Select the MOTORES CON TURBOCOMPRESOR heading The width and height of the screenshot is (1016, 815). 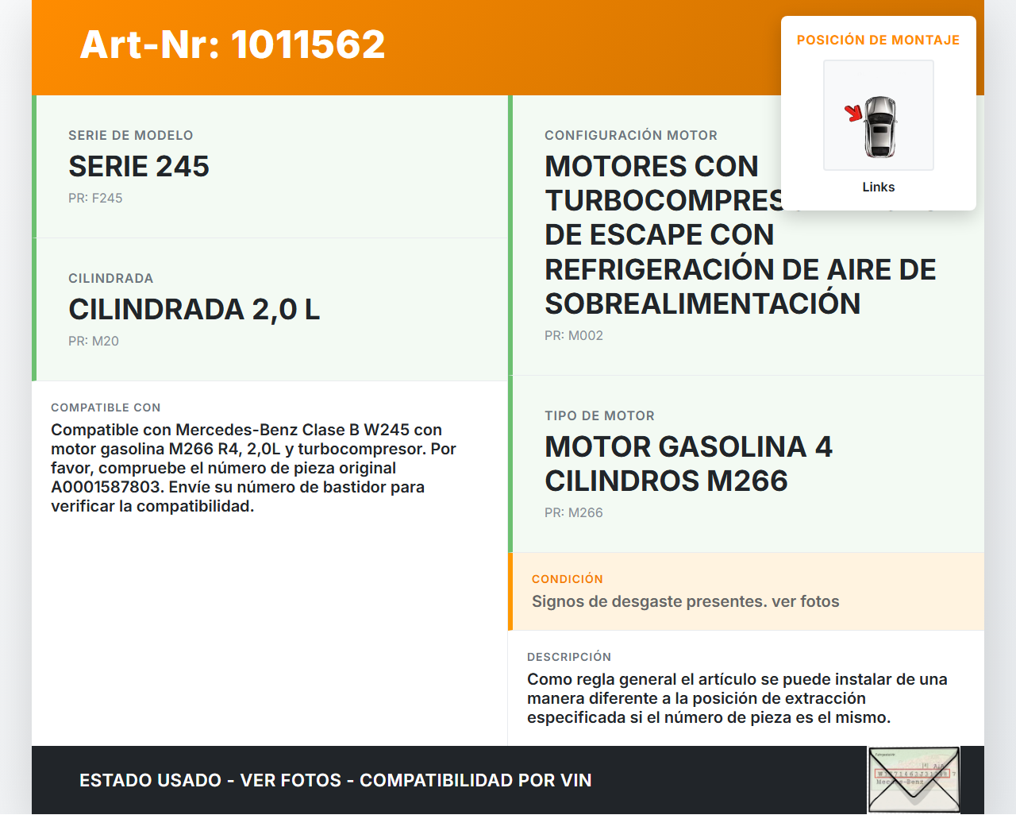point(741,235)
